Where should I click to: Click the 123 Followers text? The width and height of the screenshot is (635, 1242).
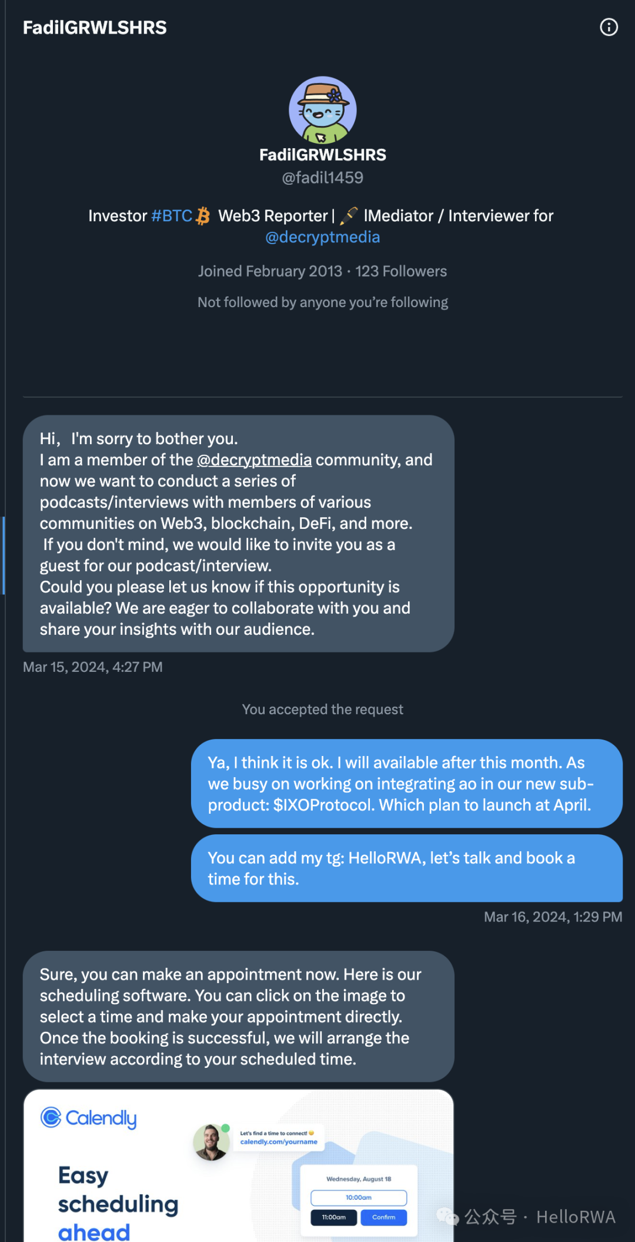tap(401, 271)
